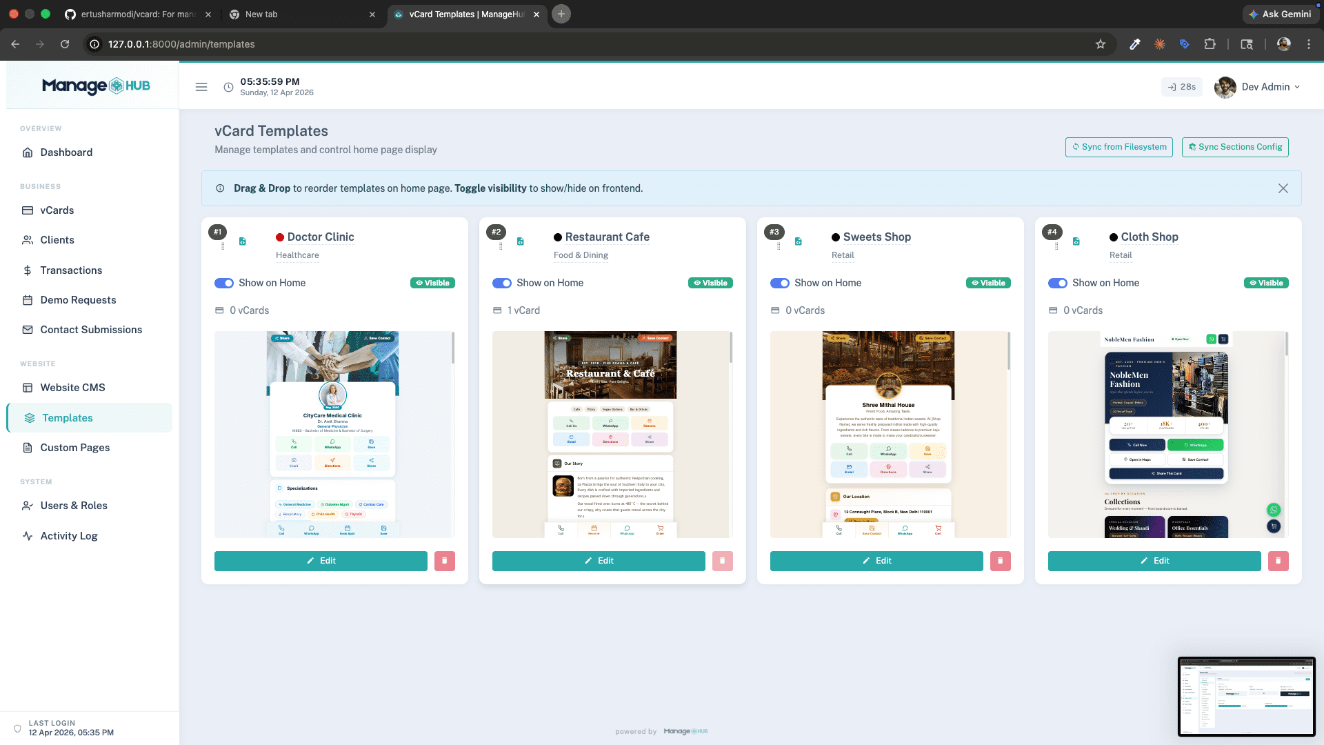
Task: Toggle Show on Home for Sweets Shop
Action: pyautogui.click(x=780, y=283)
